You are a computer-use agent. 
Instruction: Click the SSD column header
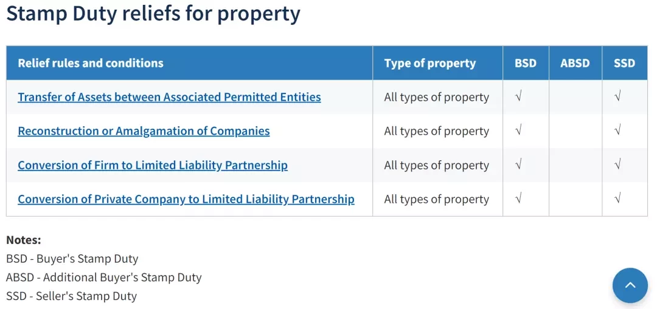click(624, 63)
